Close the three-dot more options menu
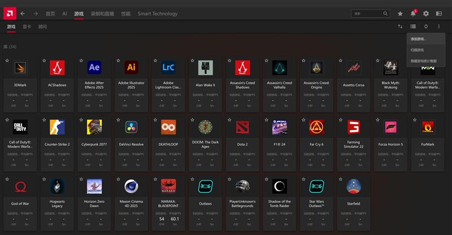 (x=439, y=27)
